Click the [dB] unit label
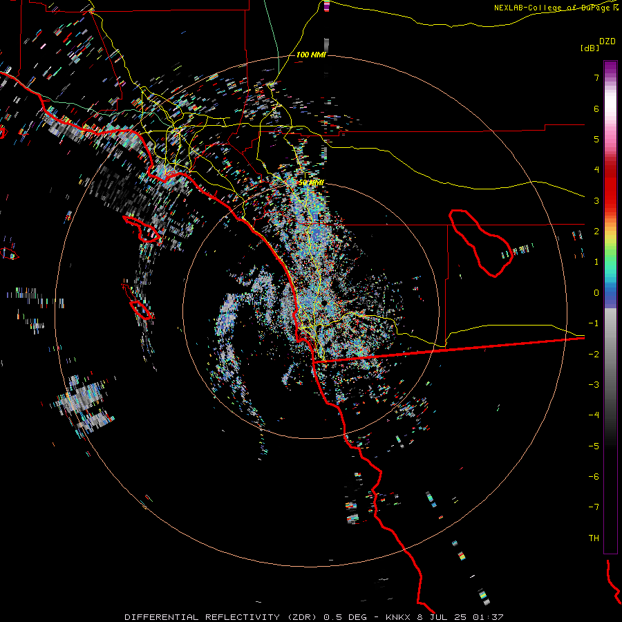Screen dimensions: 622x622 tap(590, 48)
